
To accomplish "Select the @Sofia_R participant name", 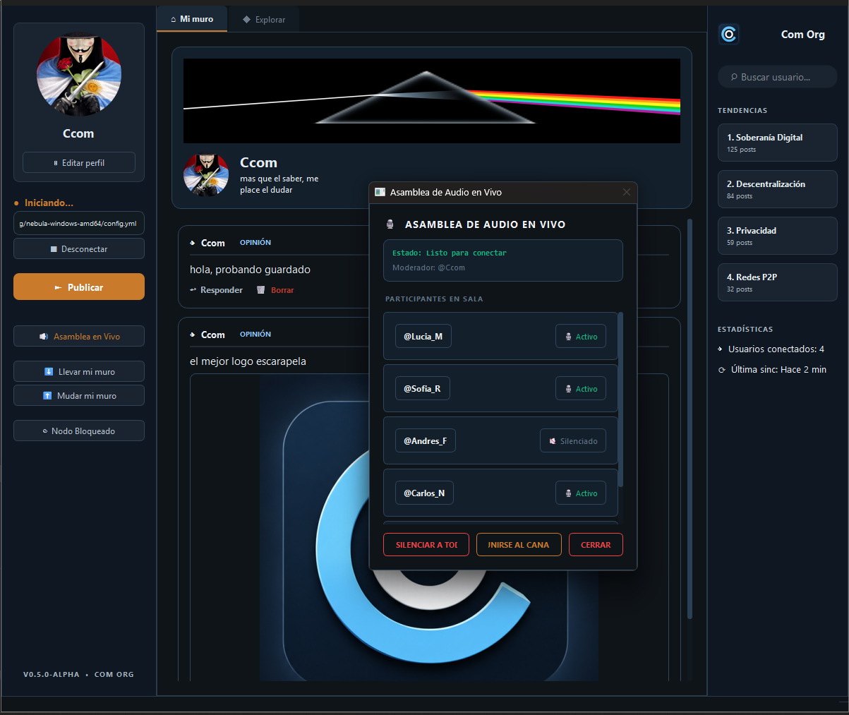I will click(x=422, y=389).
